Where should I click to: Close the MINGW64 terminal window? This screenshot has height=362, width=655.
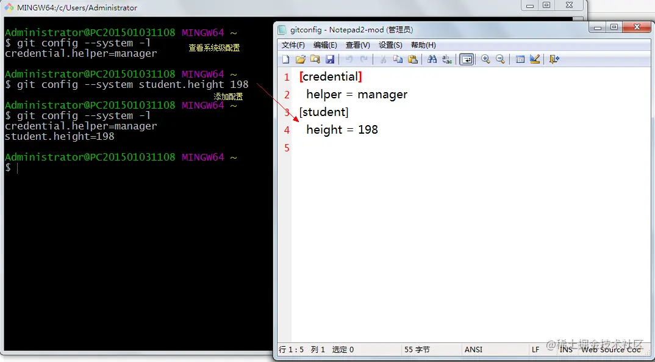pyautogui.click(x=569, y=5)
